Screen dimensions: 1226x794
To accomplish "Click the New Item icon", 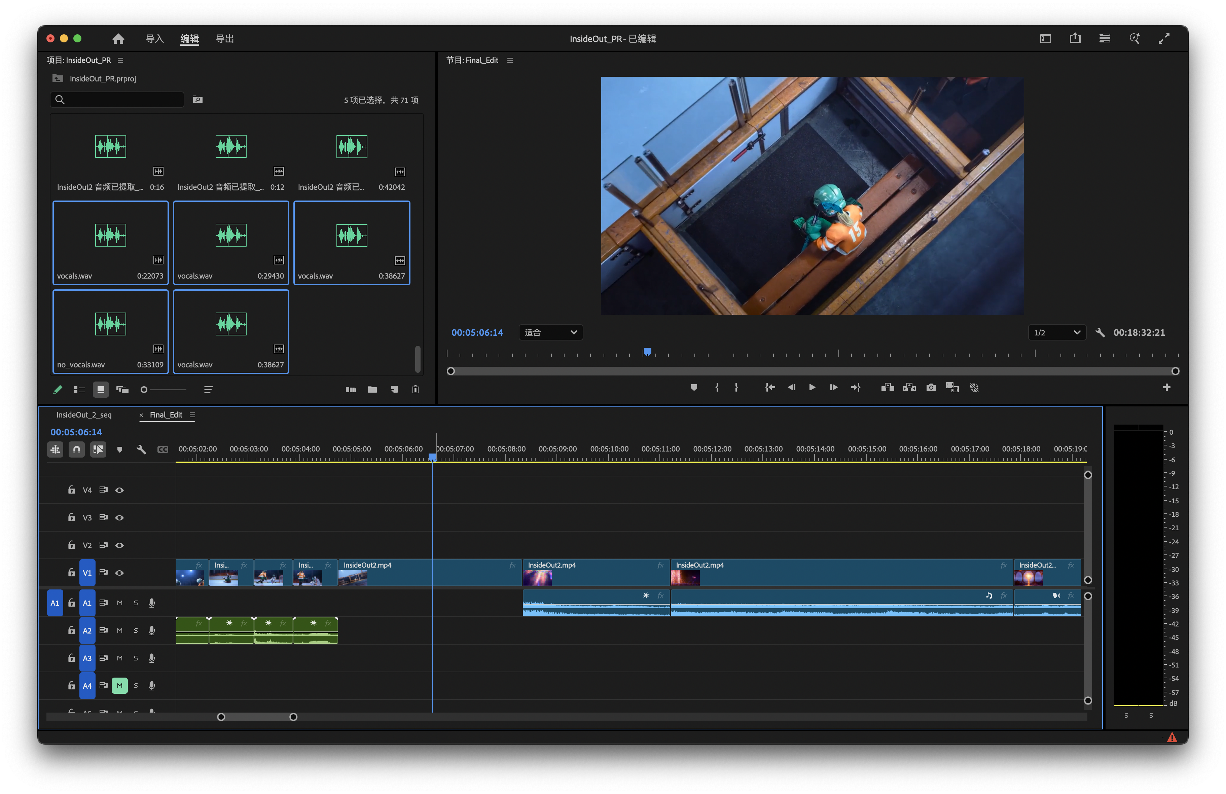I will pyautogui.click(x=394, y=390).
